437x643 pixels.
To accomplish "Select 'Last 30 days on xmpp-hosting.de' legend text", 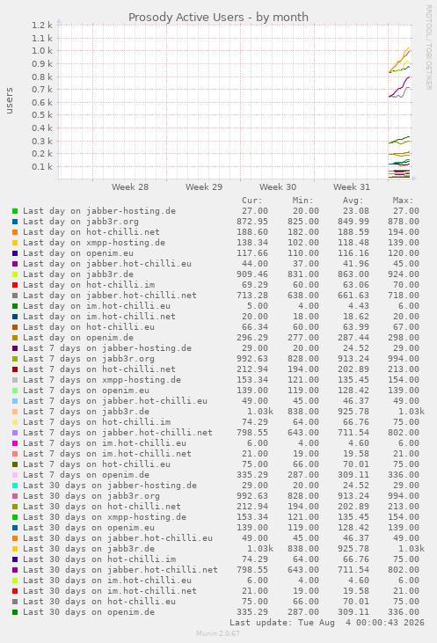I will point(104,517).
